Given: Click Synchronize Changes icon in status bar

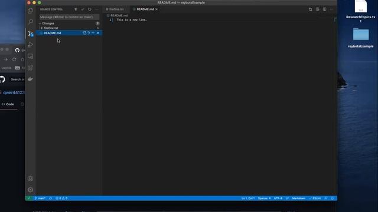Looking at the screenshot, I should 51,198.
